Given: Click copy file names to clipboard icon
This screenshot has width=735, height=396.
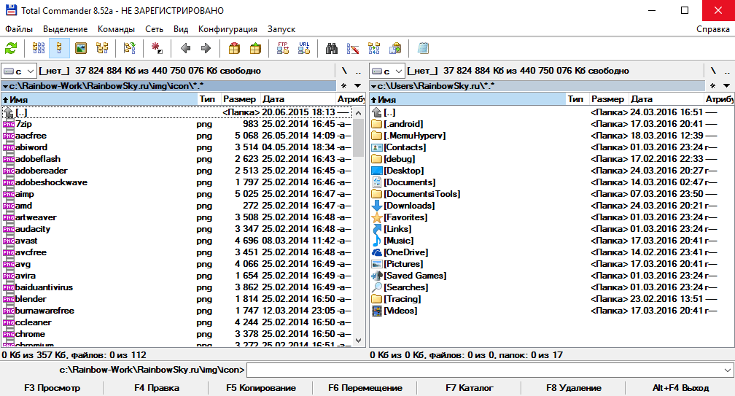Looking at the screenshot, I should (396, 48).
